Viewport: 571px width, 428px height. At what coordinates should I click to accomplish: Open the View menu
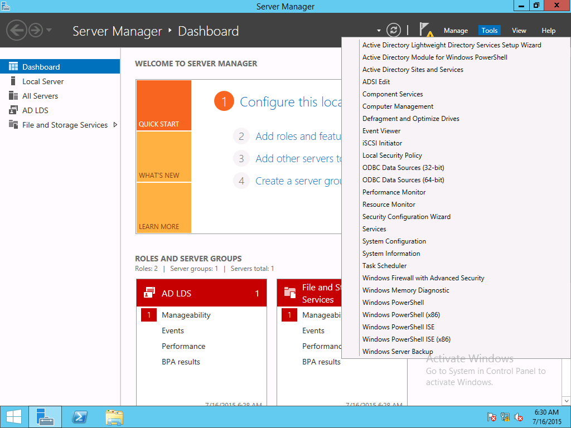coord(519,31)
